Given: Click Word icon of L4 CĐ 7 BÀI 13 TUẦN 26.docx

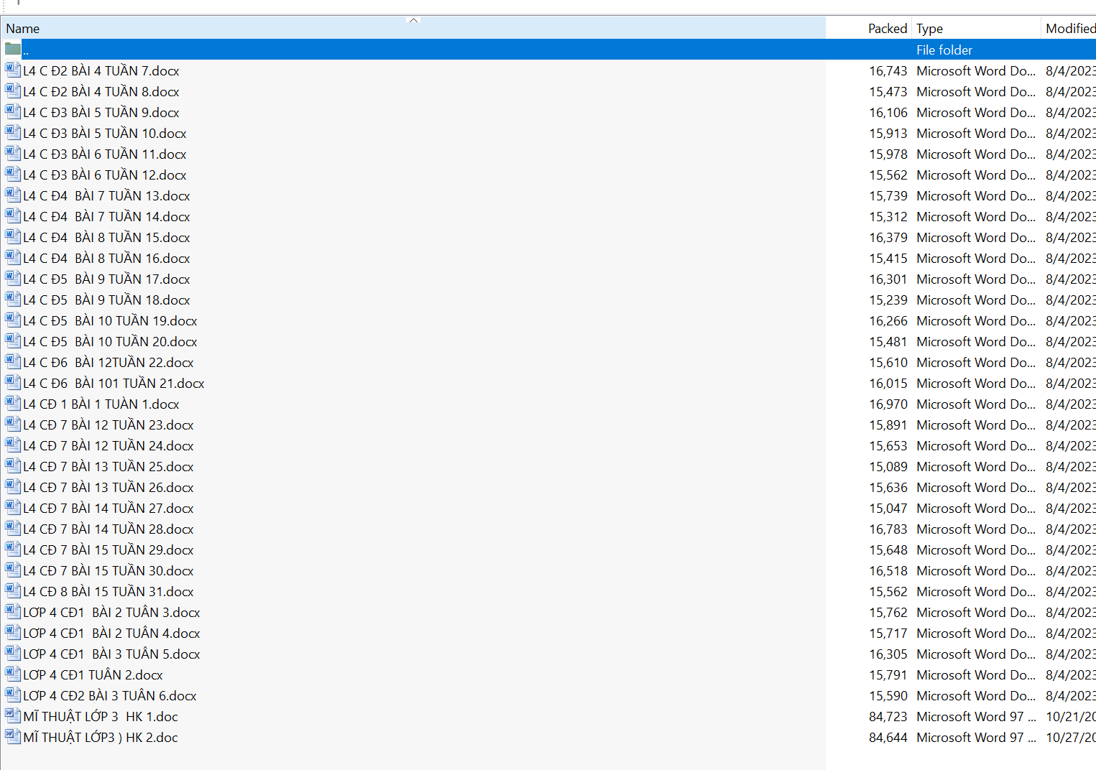Looking at the screenshot, I should pyautogui.click(x=13, y=486).
